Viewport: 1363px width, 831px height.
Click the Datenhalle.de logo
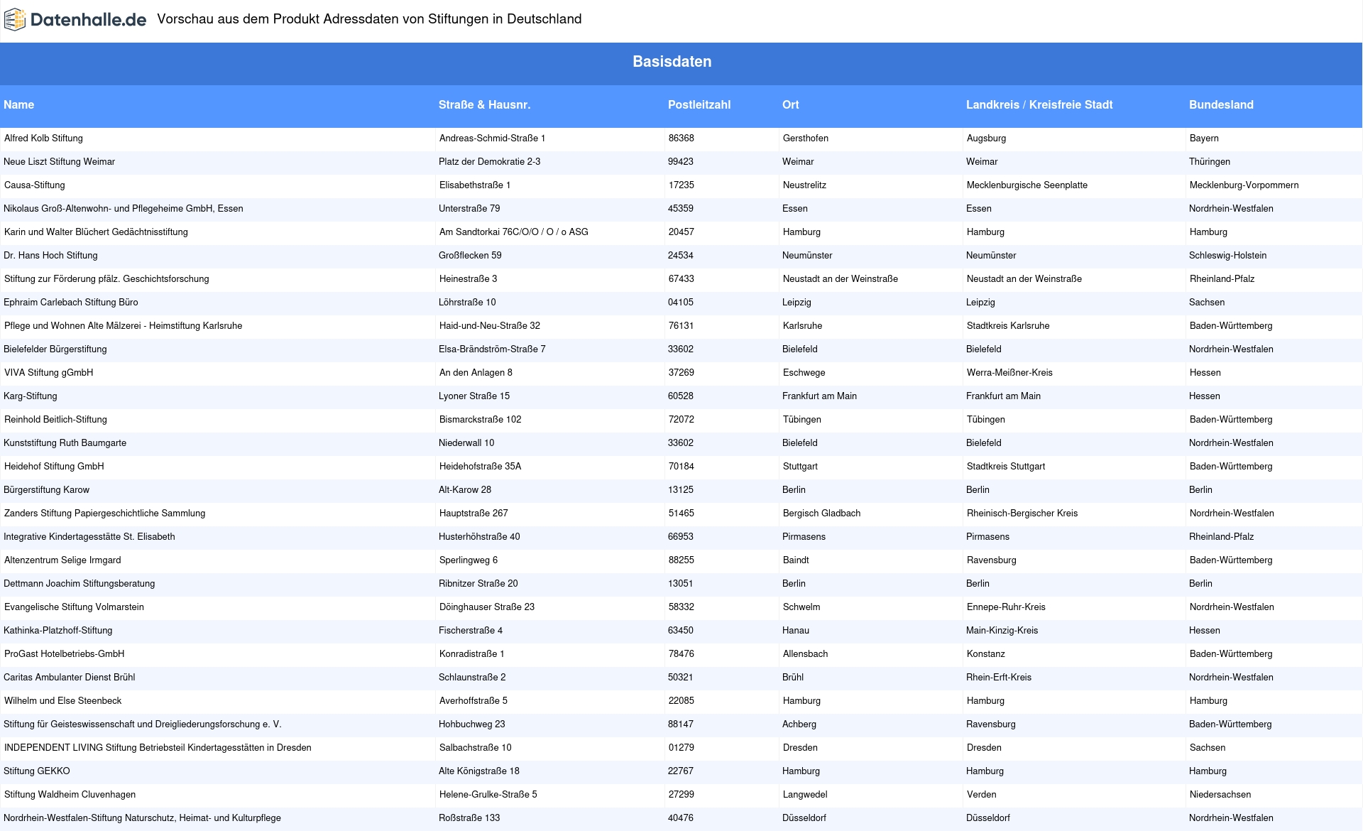tap(75, 20)
